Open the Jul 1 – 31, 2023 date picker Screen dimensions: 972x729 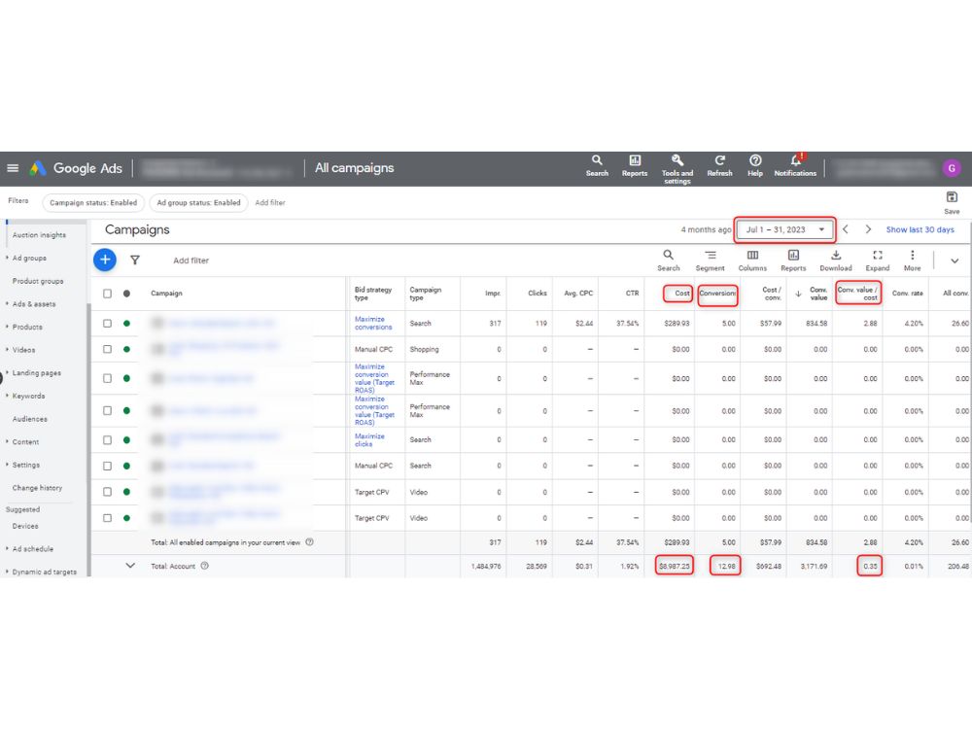click(784, 229)
